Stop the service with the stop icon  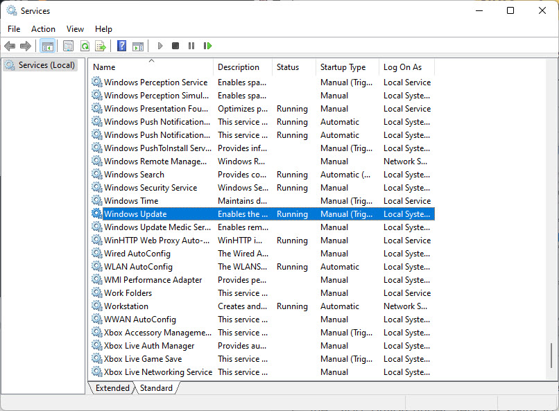[175, 46]
